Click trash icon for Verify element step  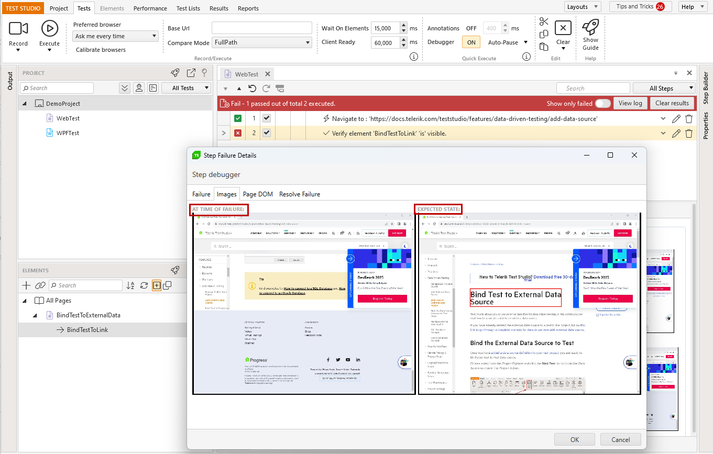pyautogui.click(x=689, y=134)
